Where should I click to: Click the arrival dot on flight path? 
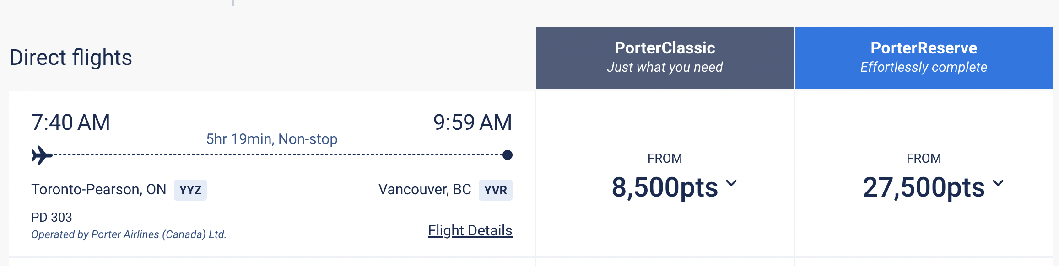pyautogui.click(x=507, y=155)
